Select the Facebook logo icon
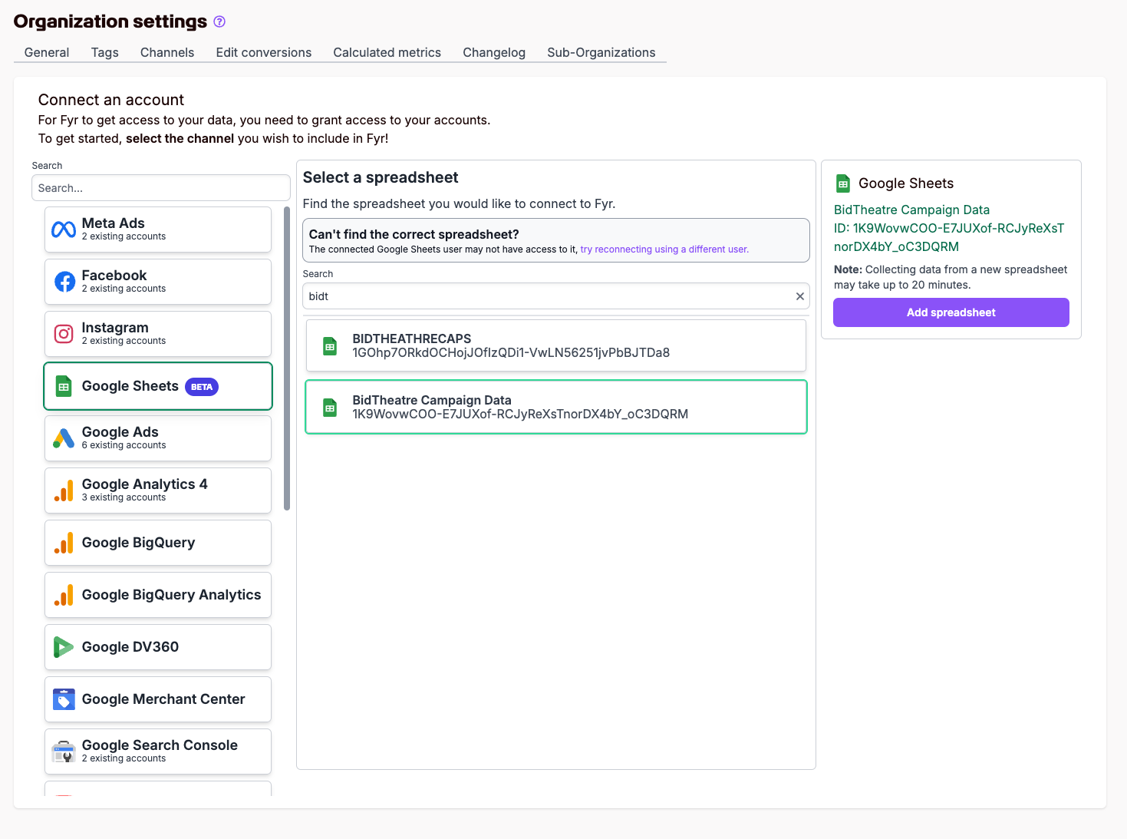Viewport: 1127px width, 839px height. [x=64, y=282]
